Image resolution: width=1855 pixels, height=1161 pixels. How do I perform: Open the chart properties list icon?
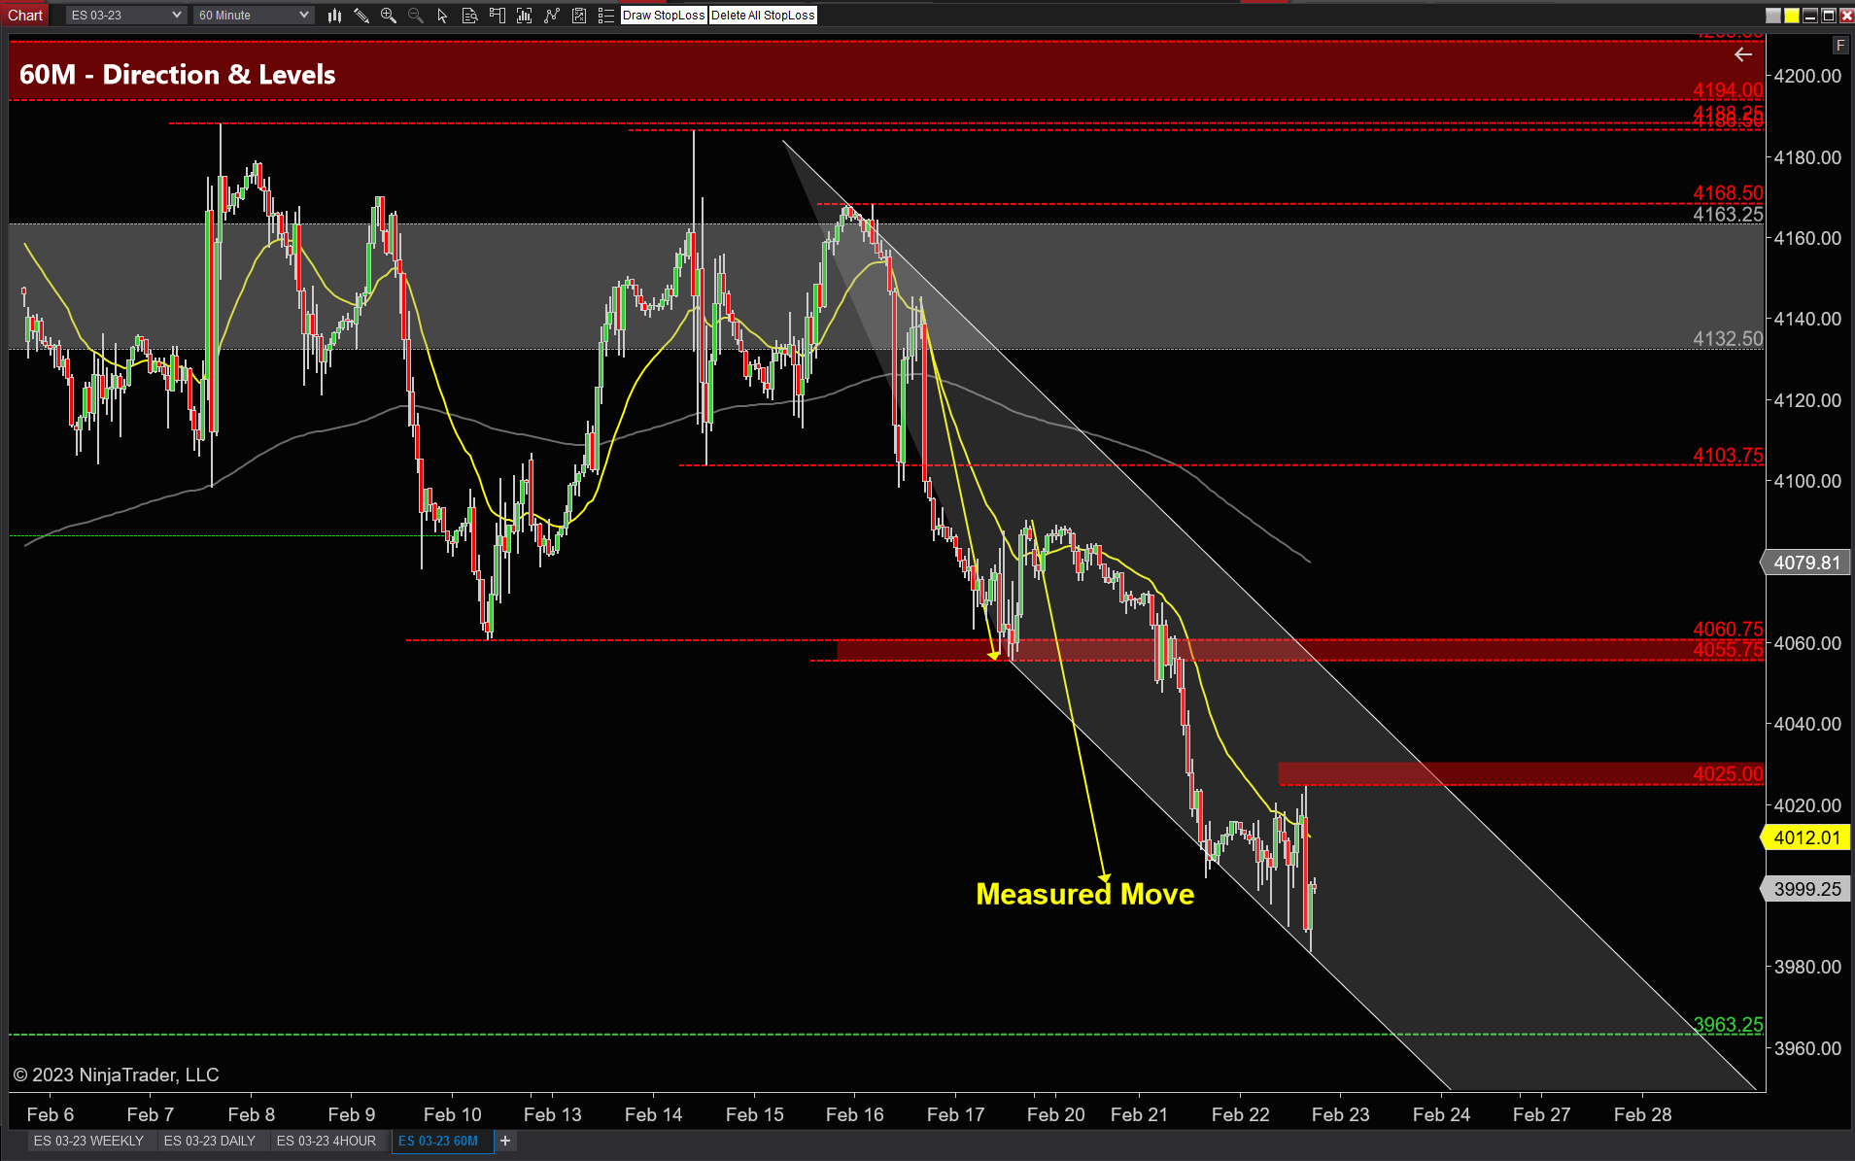[605, 16]
